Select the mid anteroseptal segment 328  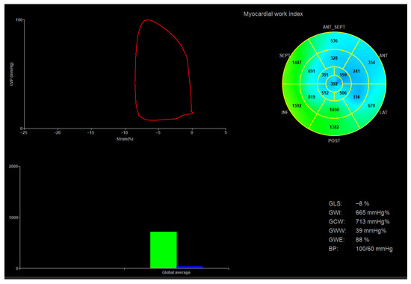click(x=334, y=58)
